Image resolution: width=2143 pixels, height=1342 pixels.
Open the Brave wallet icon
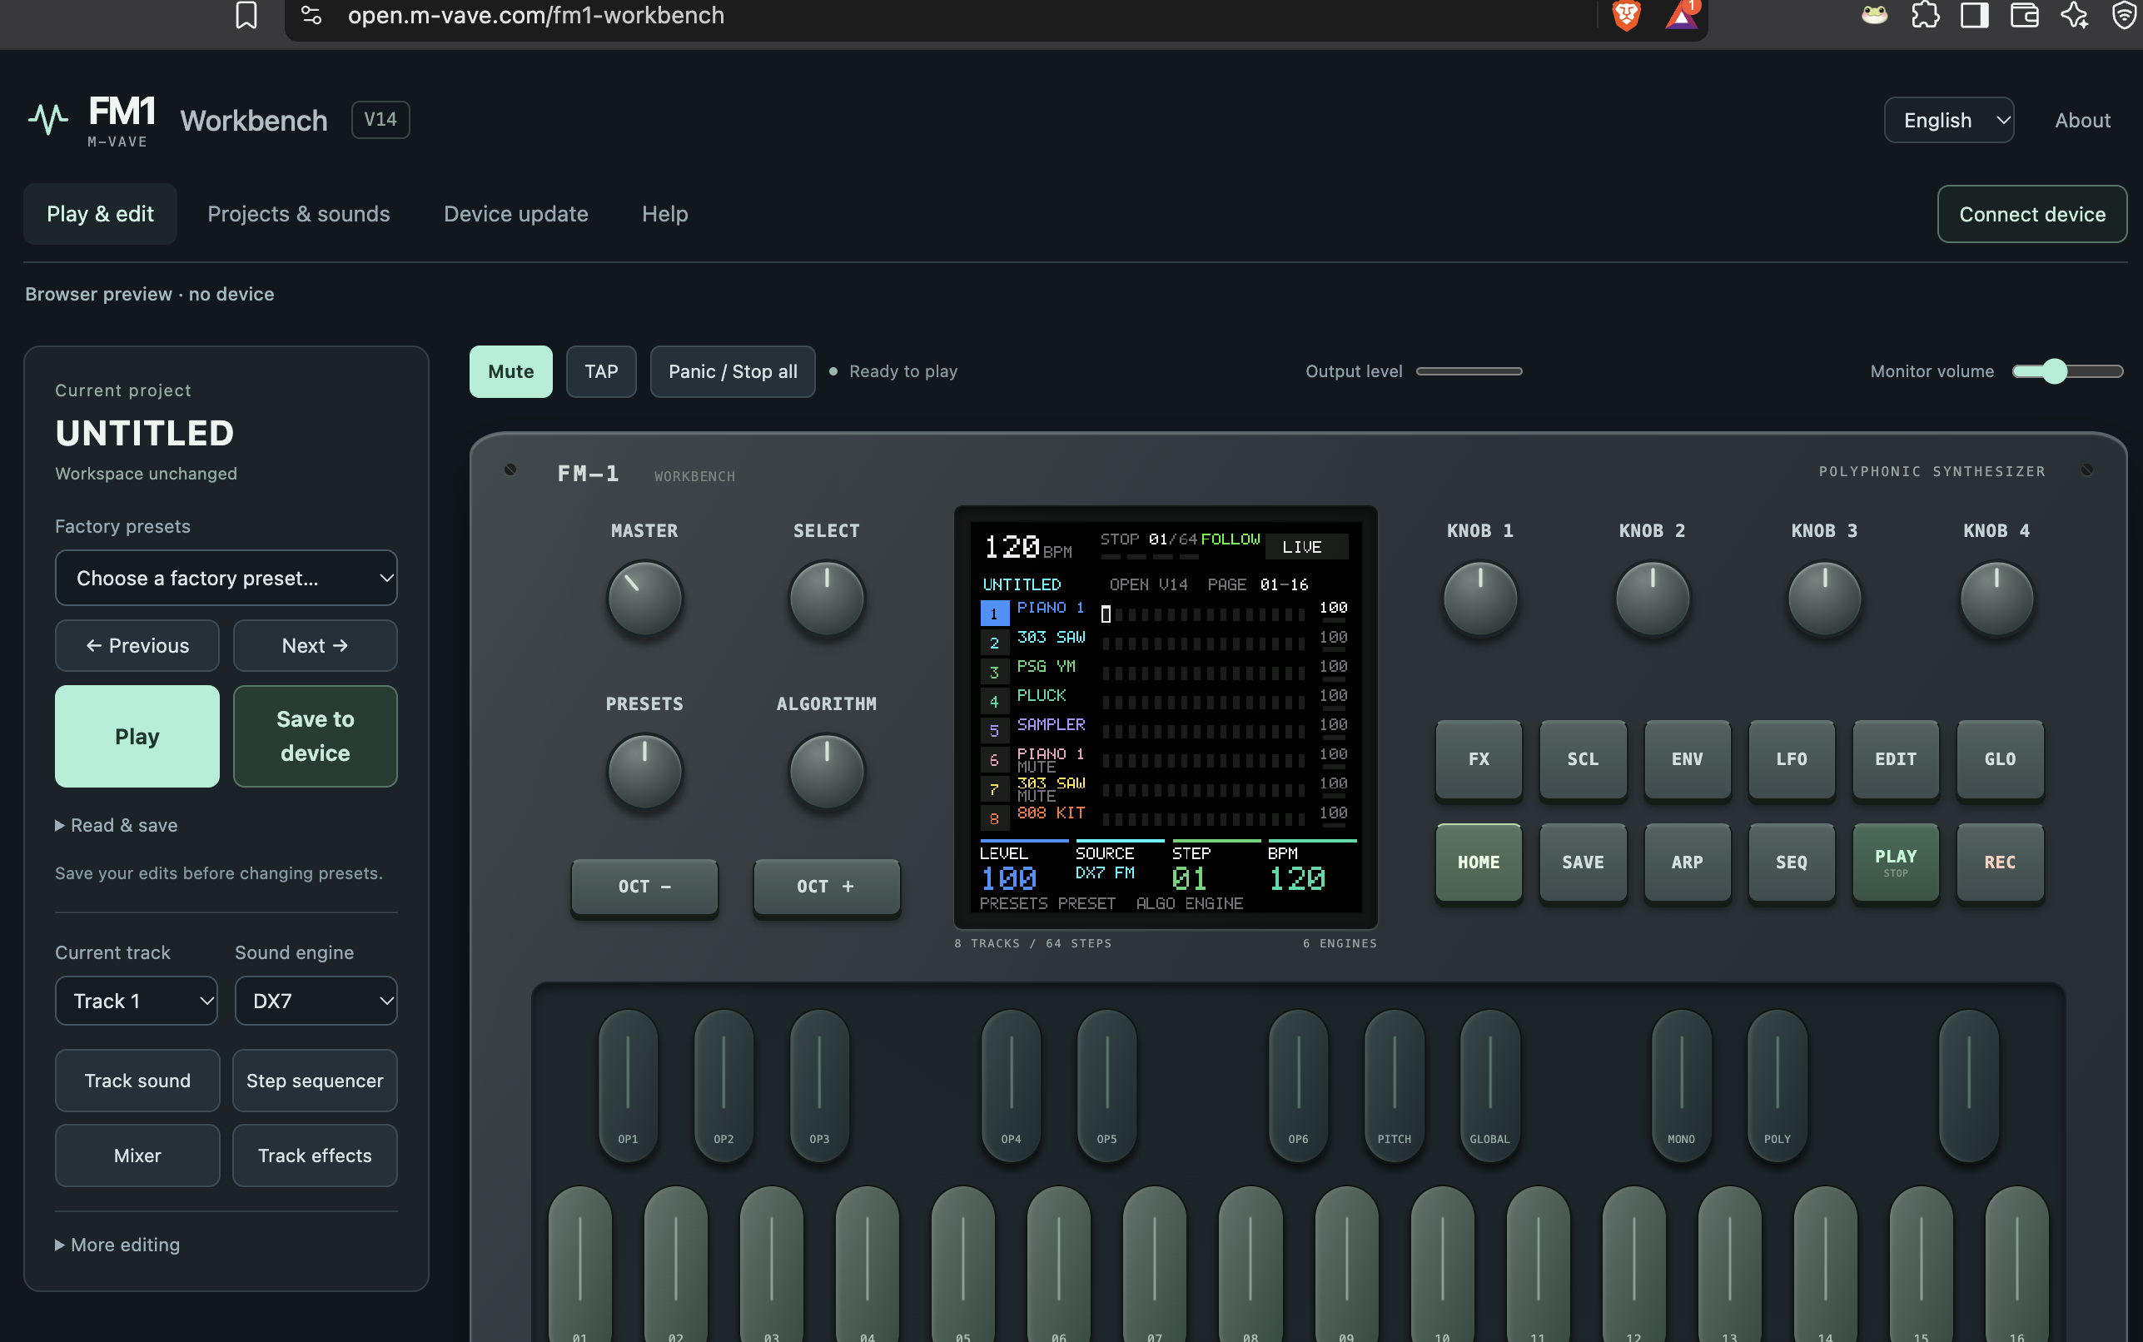[2024, 15]
